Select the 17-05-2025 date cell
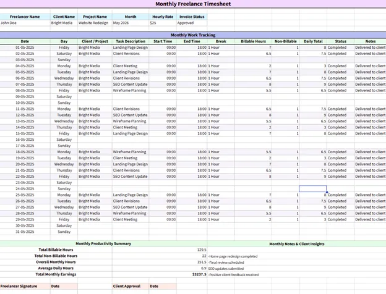The image size is (386, 294). pos(25,146)
